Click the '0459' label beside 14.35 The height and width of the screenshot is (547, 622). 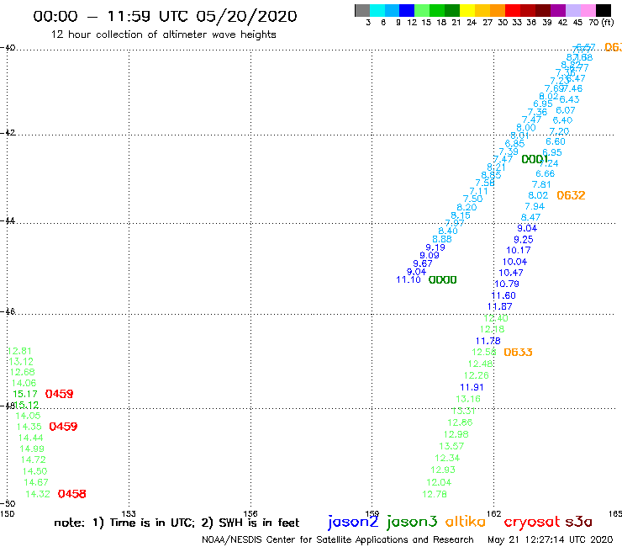pyautogui.click(x=64, y=427)
